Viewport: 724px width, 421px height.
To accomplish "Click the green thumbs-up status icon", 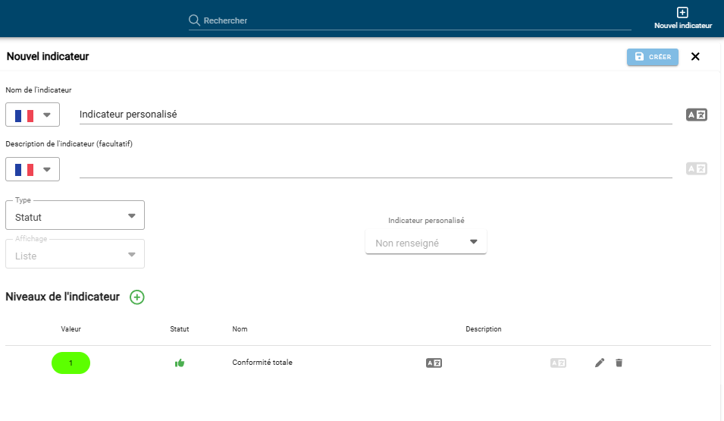I will (x=180, y=363).
